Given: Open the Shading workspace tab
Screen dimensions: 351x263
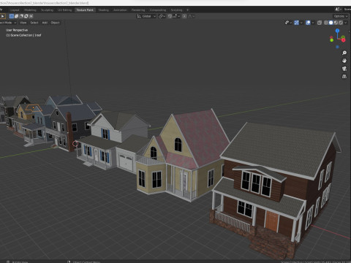Looking at the screenshot, I should [104, 10].
